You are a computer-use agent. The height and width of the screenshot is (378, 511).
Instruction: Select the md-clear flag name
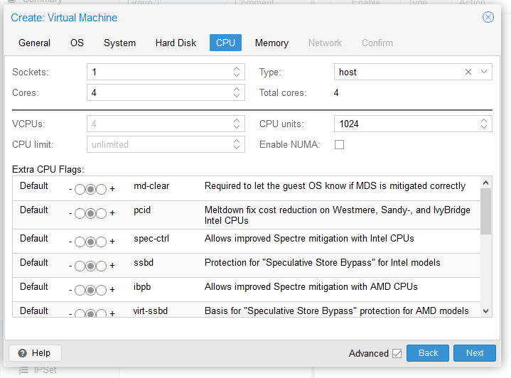[x=151, y=185]
